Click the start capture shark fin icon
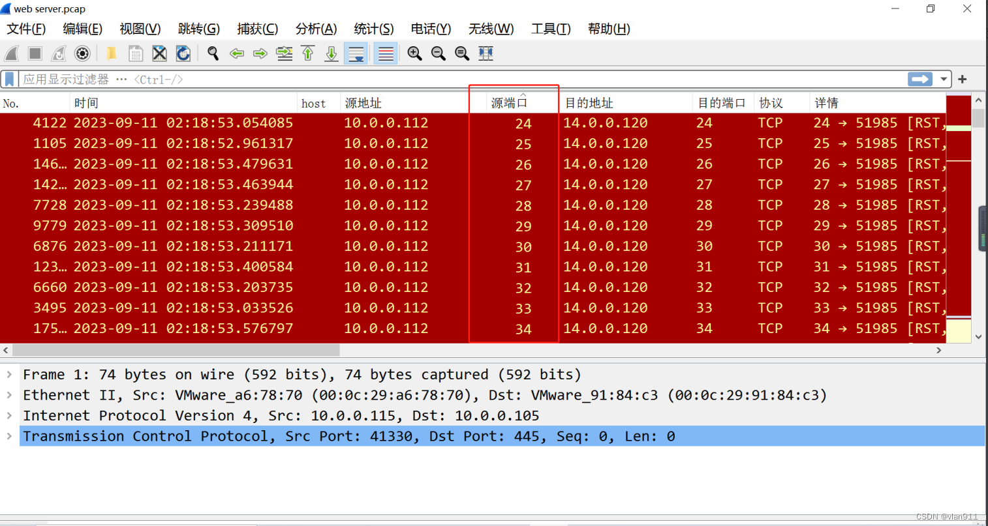Viewport: 988px width, 526px height. (x=12, y=53)
